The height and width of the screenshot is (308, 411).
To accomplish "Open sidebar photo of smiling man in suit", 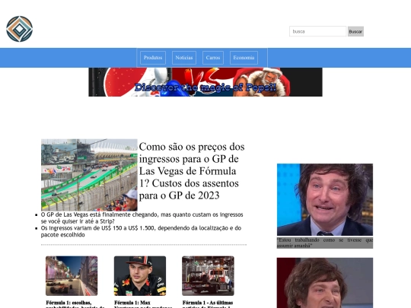I will click(x=325, y=199).
